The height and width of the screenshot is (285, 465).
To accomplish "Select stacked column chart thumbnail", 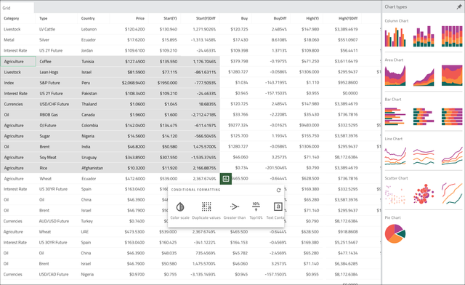I will click(x=424, y=36).
